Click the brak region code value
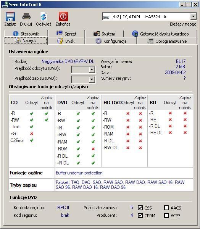 (65, 215)
